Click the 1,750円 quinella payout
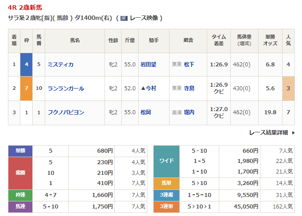Viewport: 302px width, 216px height. click(102, 207)
